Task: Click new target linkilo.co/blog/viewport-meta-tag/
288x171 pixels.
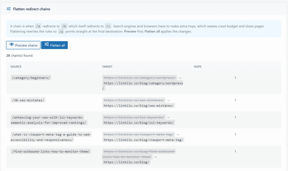Action: click(143, 140)
